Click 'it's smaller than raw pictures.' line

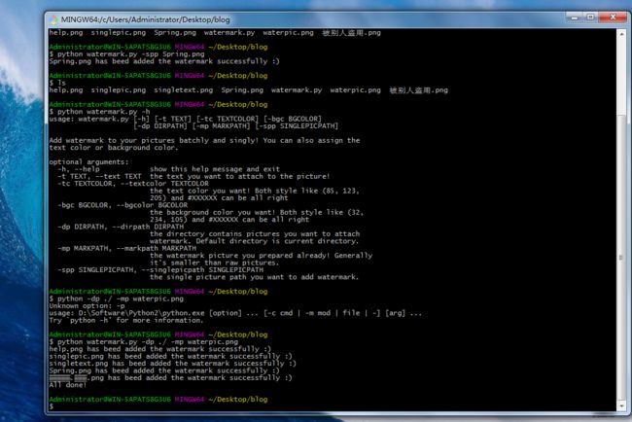tap(214, 263)
